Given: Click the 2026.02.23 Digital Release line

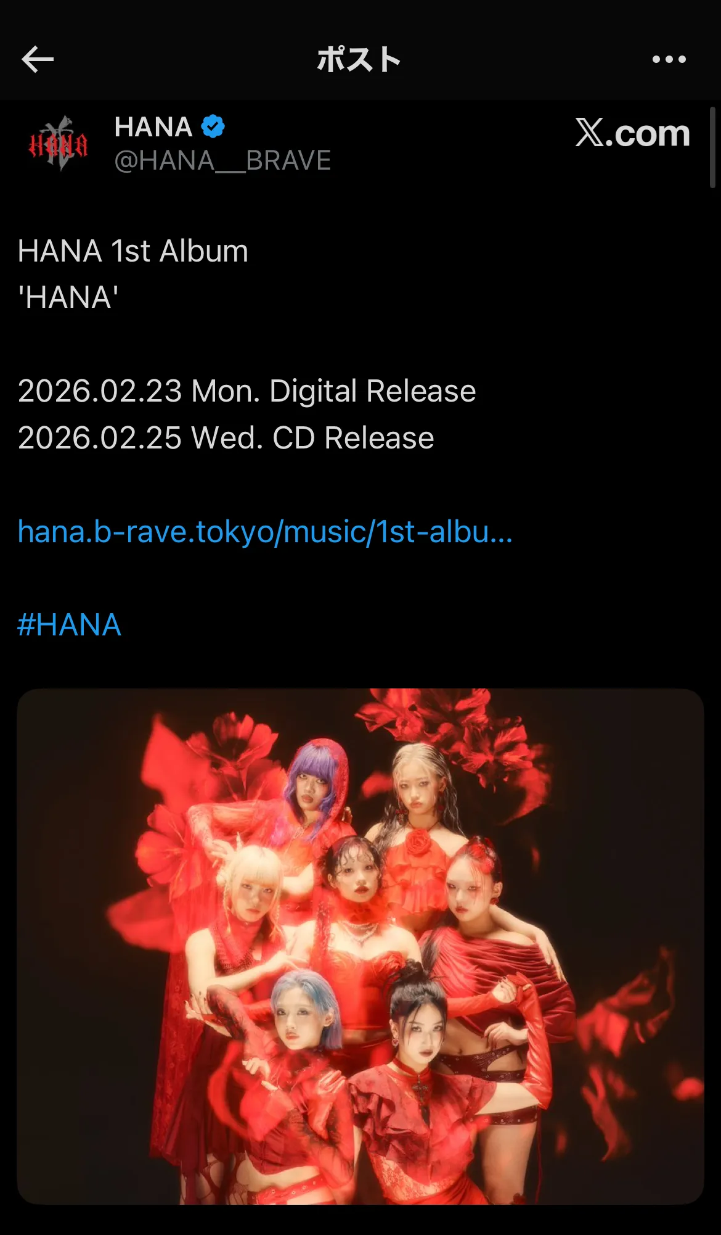Looking at the screenshot, I should (246, 391).
